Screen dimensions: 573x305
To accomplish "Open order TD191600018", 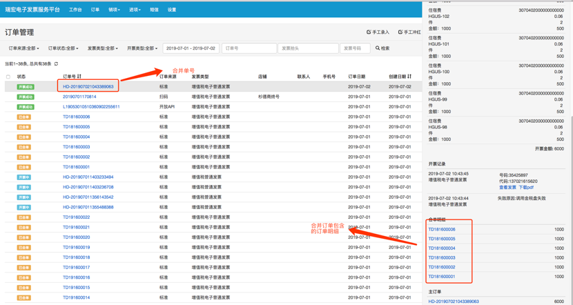I will coord(76,257).
